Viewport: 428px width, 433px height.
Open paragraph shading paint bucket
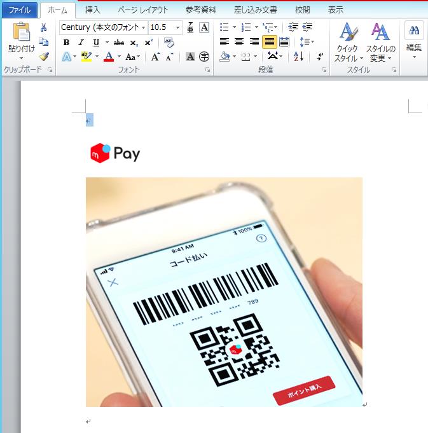[x=224, y=57]
